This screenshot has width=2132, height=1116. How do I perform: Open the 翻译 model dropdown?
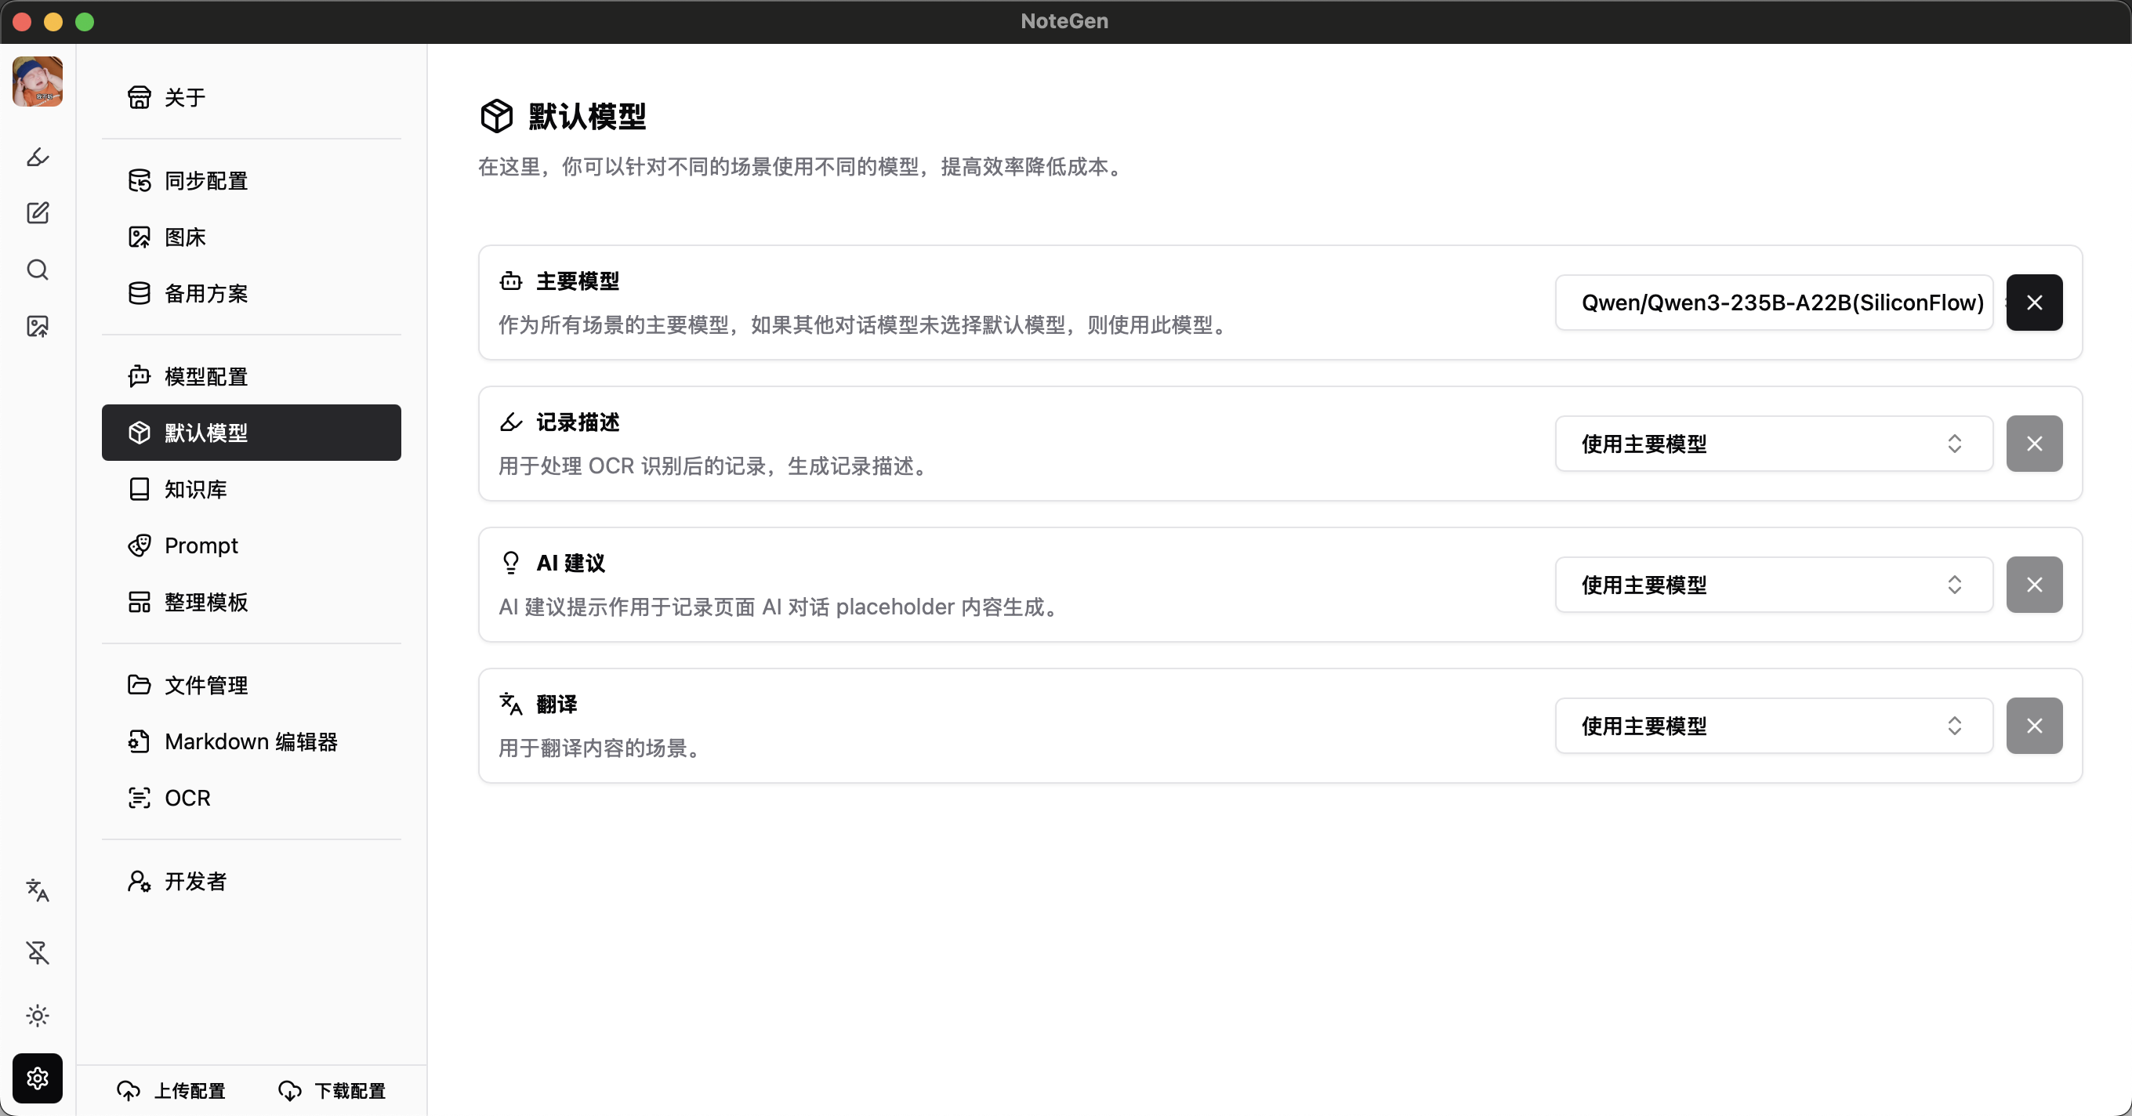coord(1775,726)
